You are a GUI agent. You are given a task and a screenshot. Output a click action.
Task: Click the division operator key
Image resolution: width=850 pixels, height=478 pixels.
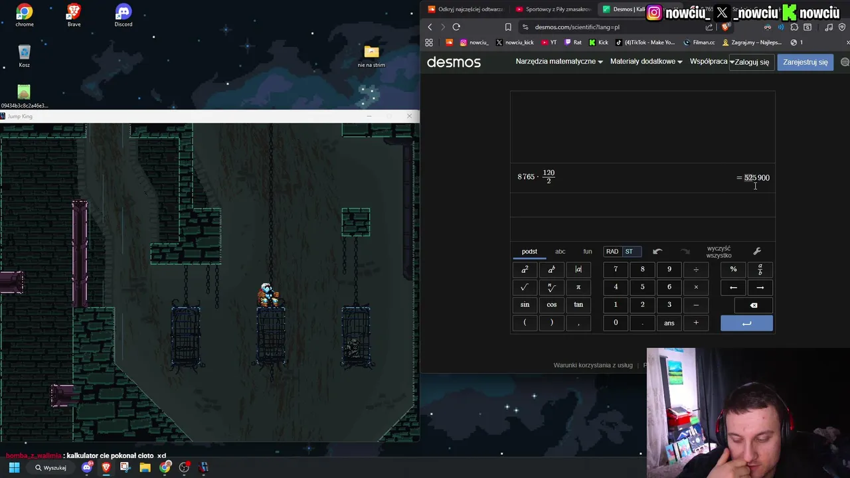point(696,270)
